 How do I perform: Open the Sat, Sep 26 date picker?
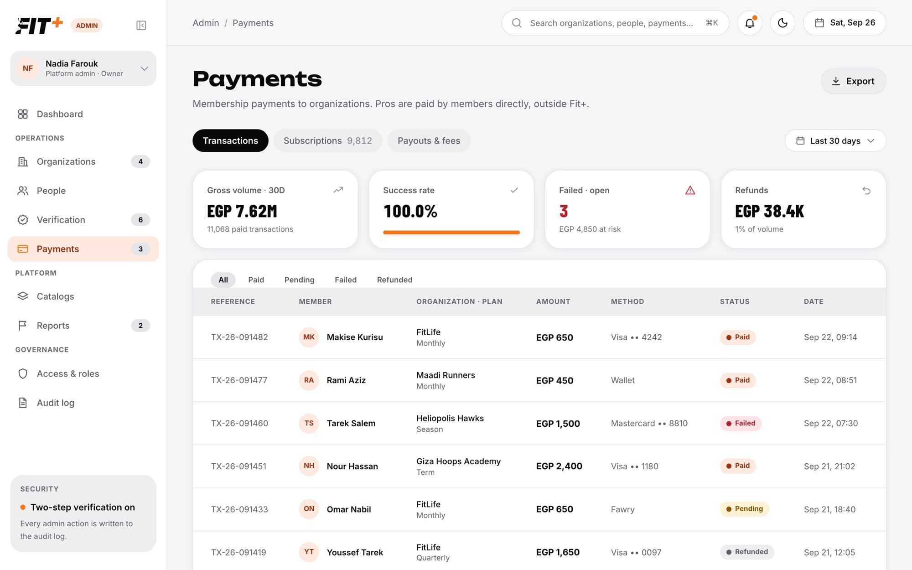click(845, 23)
